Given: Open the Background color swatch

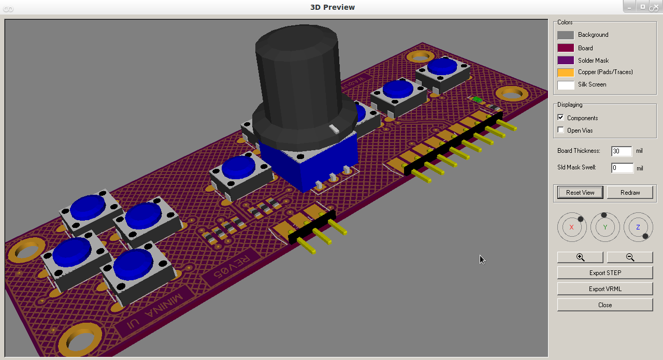Looking at the screenshot, I should [566, 34].
